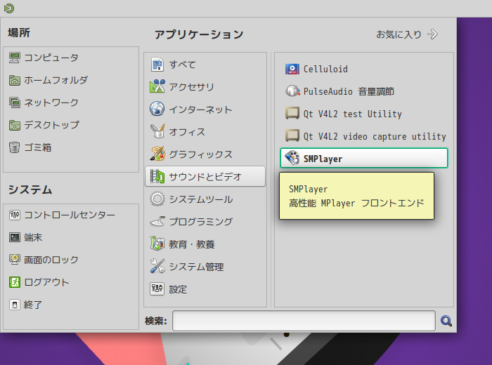Click the 設定 sliders icon

point(157,289)
